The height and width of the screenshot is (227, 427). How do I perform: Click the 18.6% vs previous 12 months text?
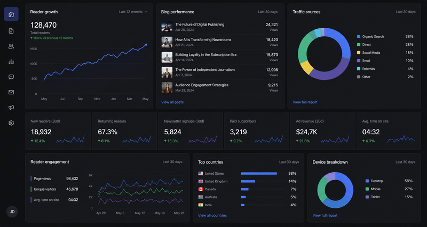pos(51,38)
